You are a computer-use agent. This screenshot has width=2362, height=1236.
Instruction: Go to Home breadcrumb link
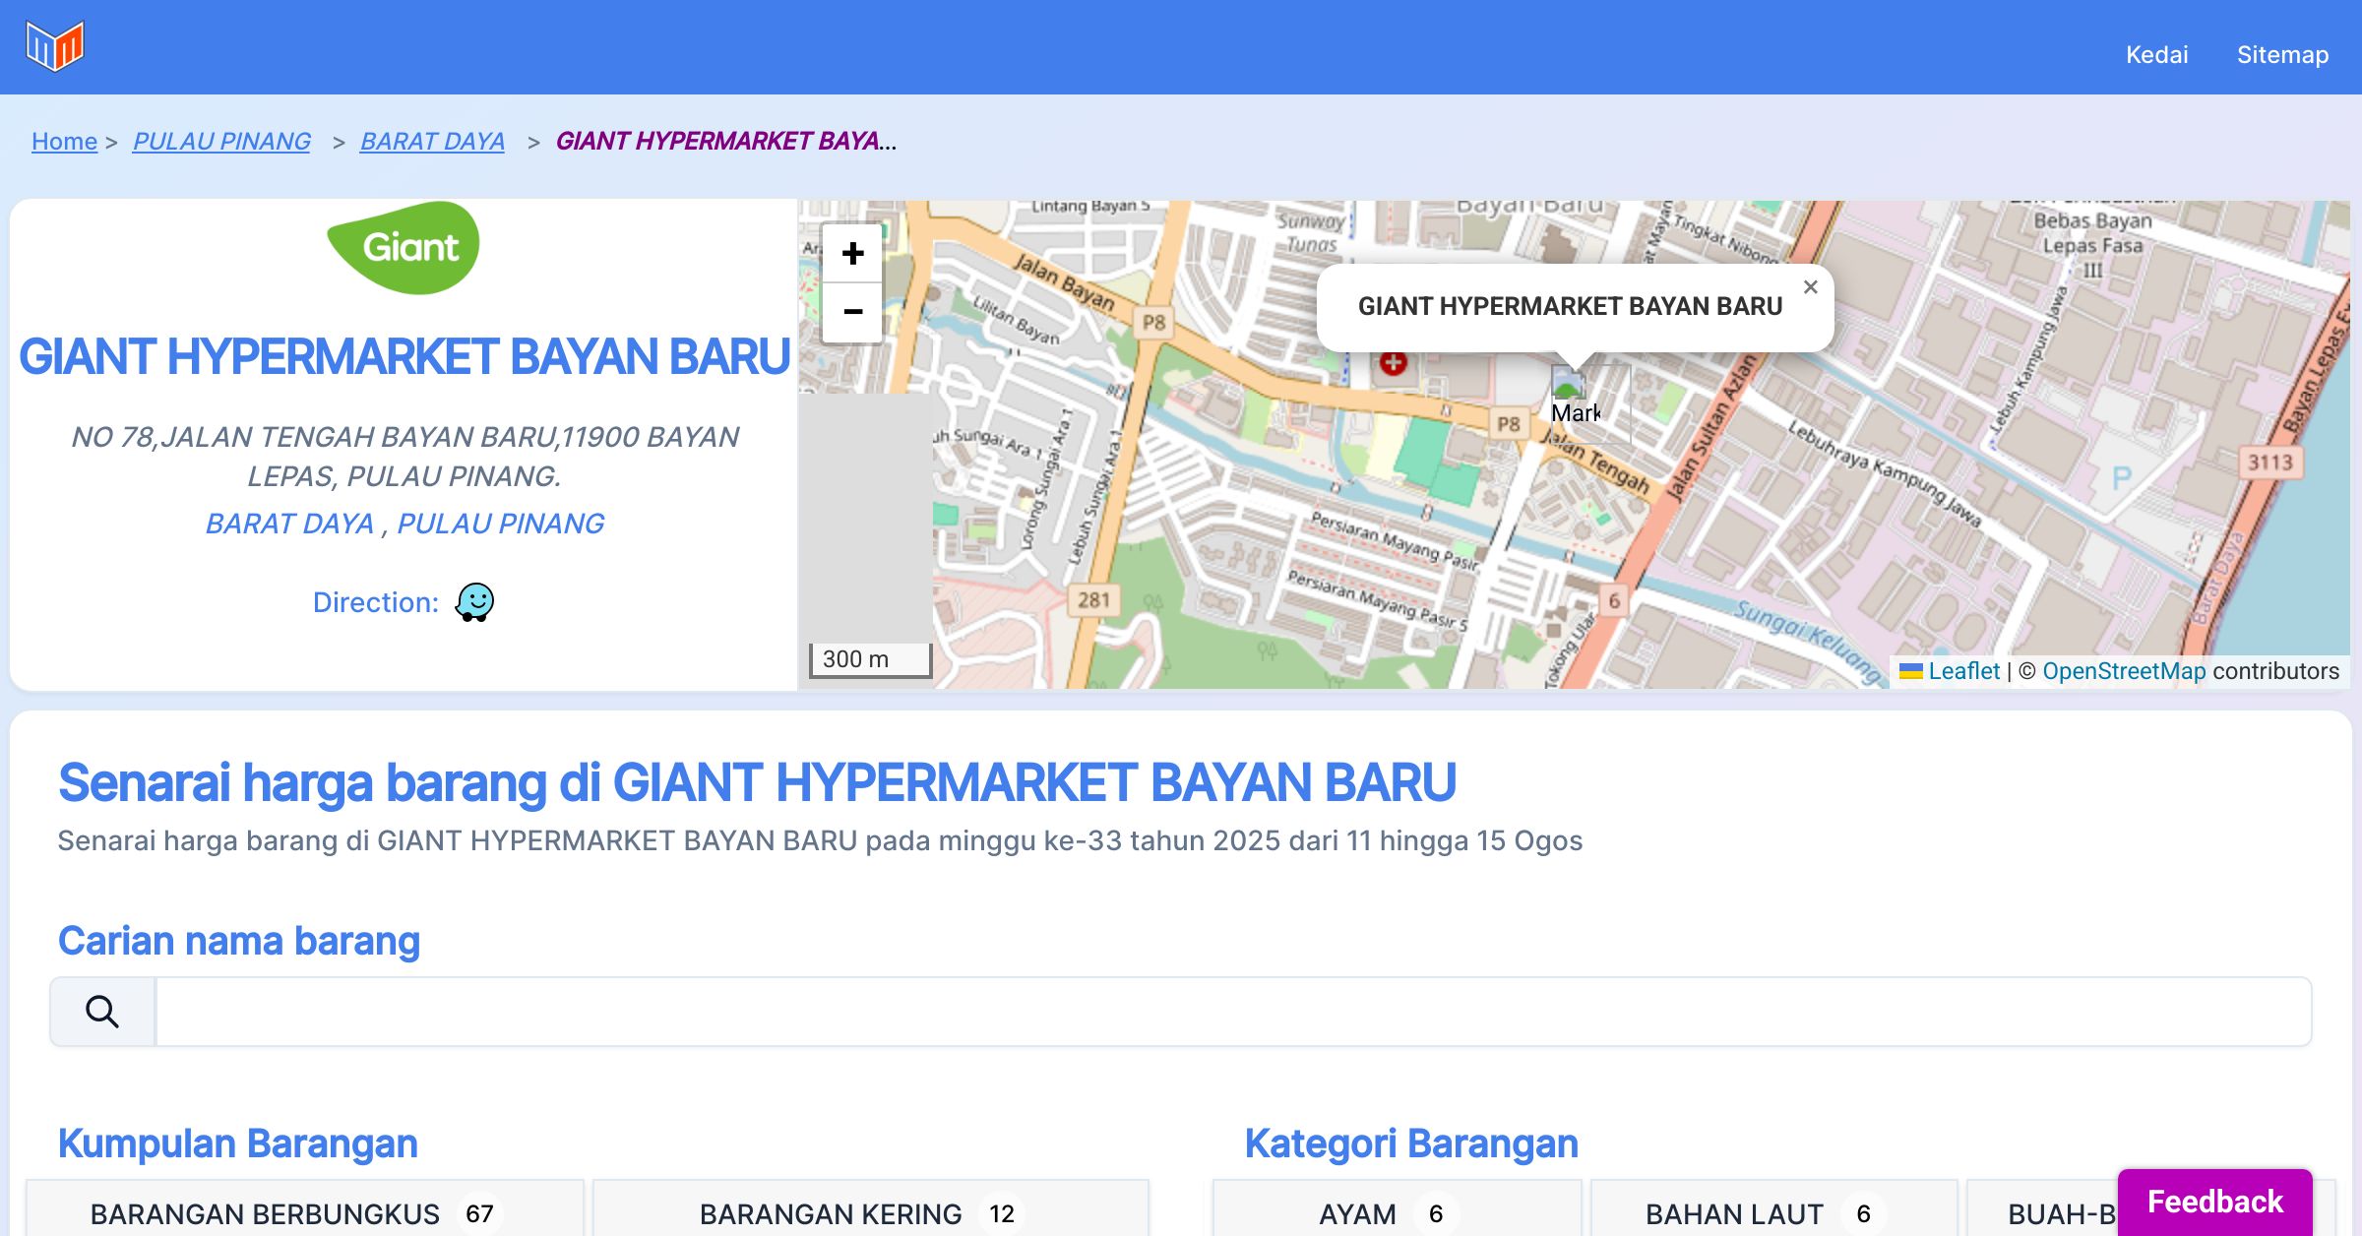(64, 141)
